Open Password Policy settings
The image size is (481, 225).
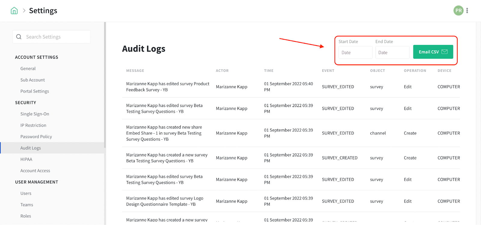[x=36, y=137]
